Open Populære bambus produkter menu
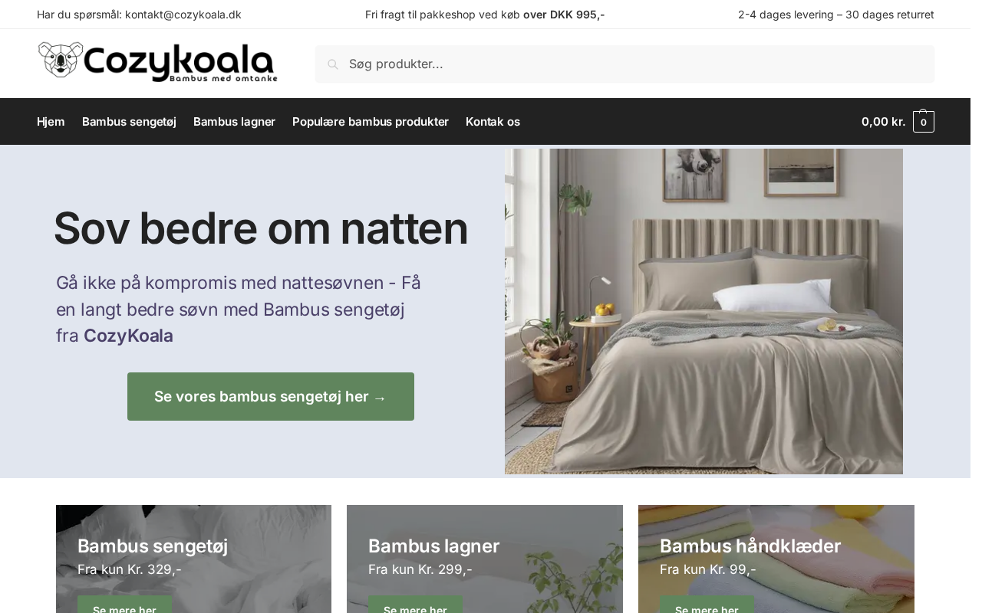 [x=371, y=122]
